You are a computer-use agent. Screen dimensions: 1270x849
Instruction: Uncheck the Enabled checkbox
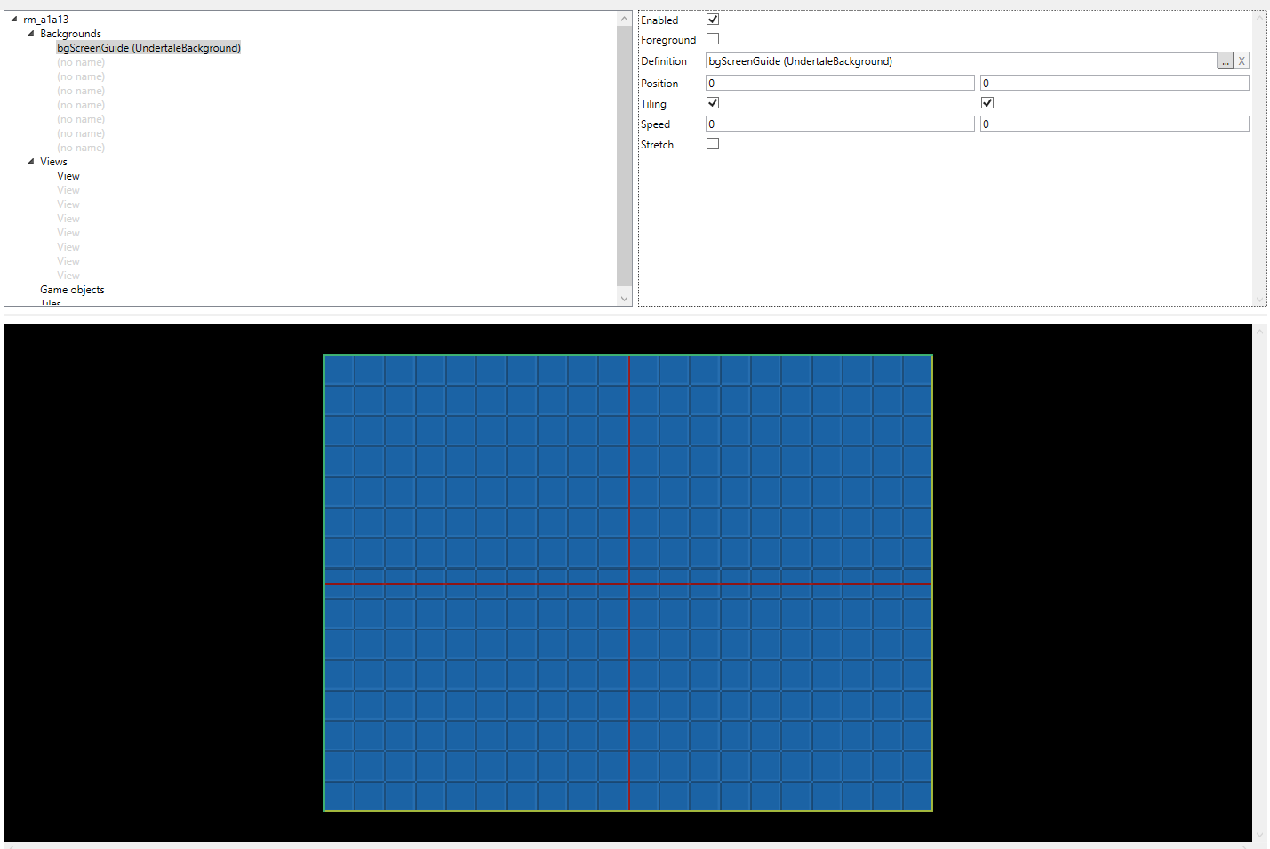click(x=713, y=20)
